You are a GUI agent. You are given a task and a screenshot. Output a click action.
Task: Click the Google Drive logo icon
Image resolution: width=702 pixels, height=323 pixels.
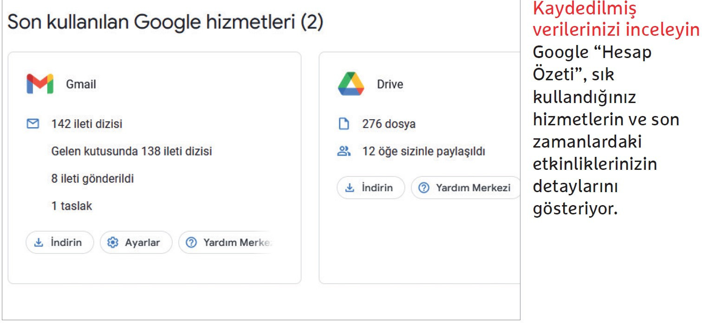351,84
